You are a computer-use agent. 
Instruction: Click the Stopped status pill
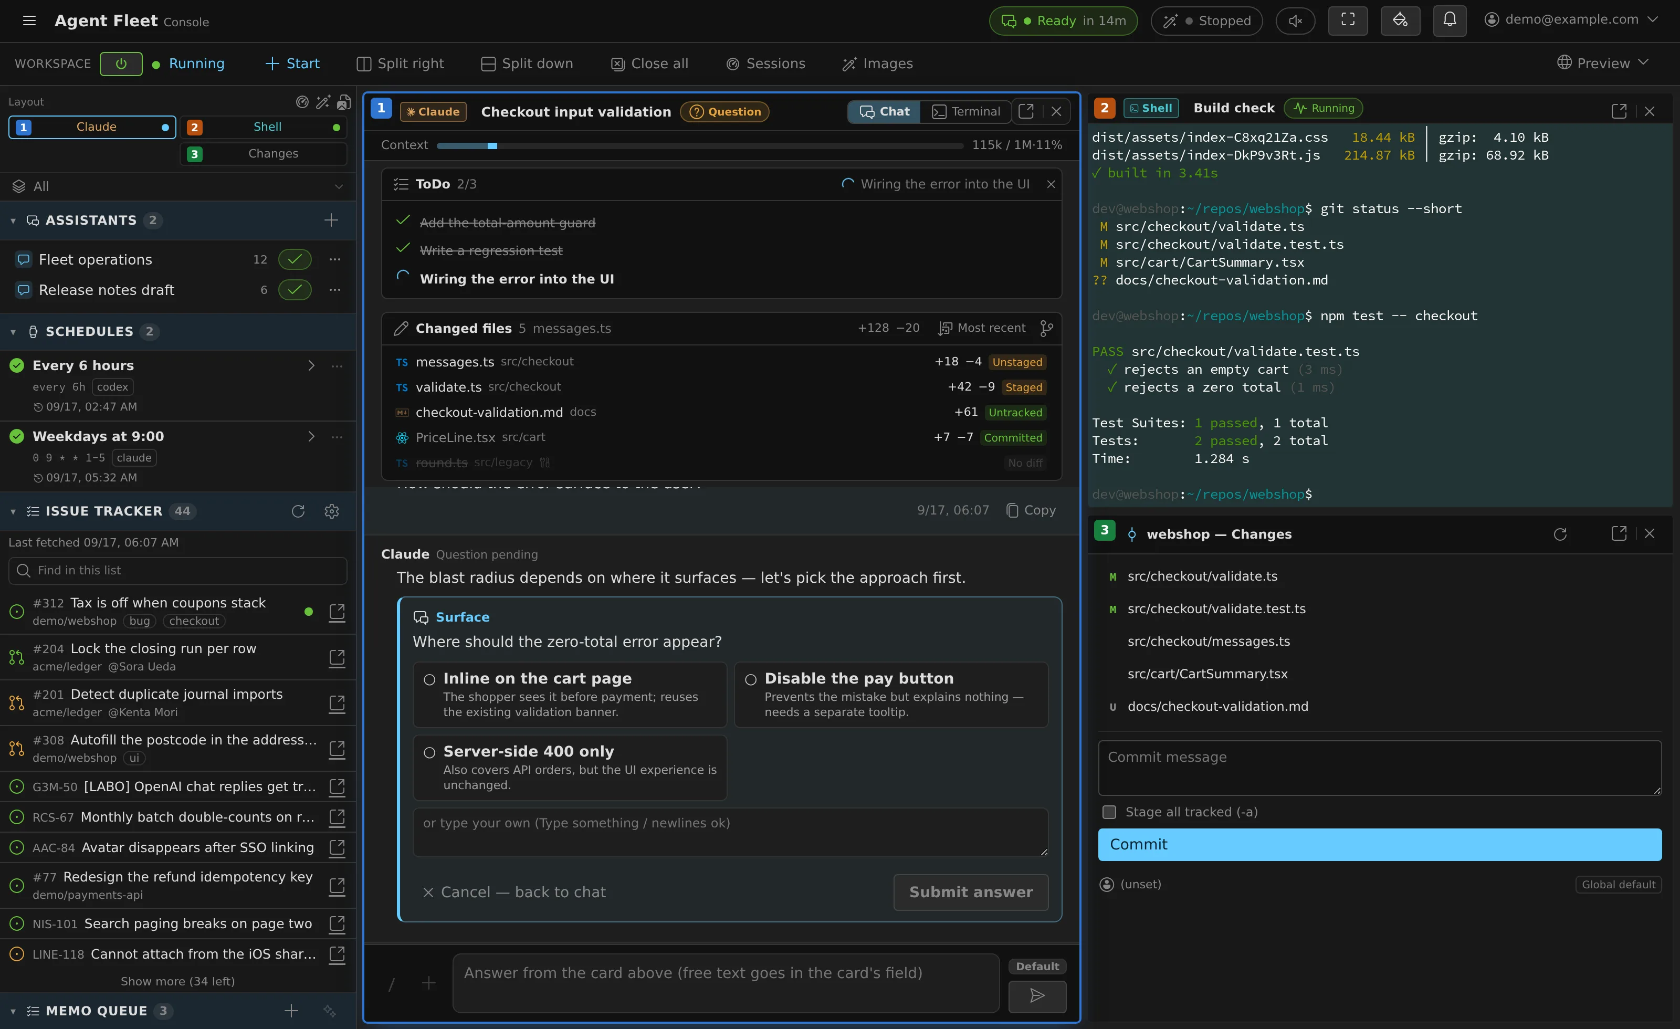[1206, 20]
